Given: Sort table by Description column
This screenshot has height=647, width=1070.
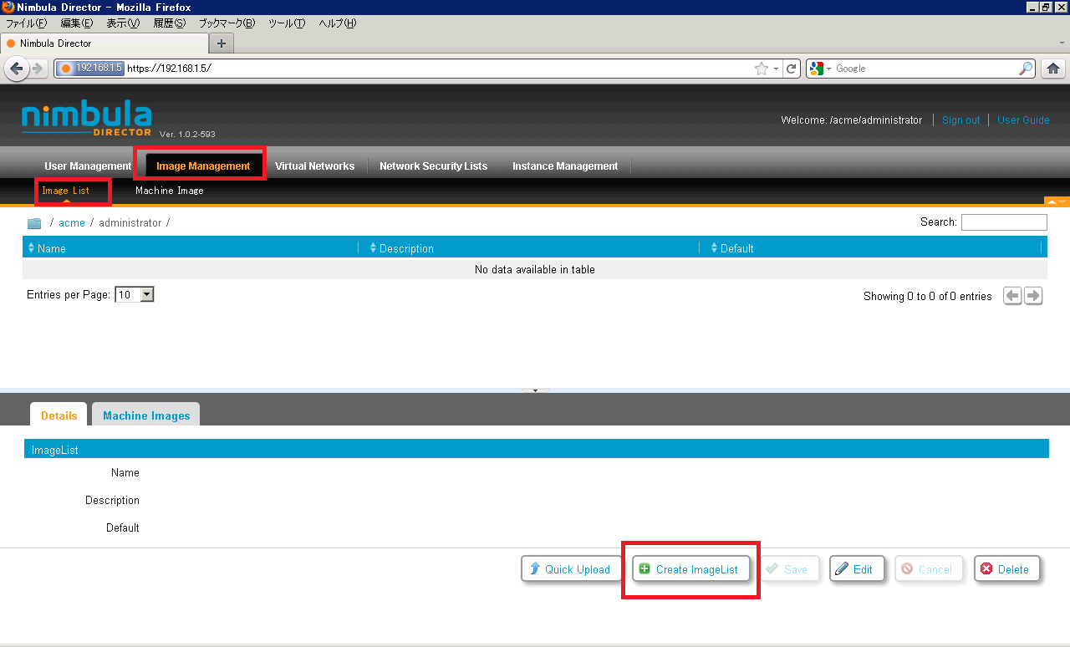Looking at the screenshot, I should [533, 248].
